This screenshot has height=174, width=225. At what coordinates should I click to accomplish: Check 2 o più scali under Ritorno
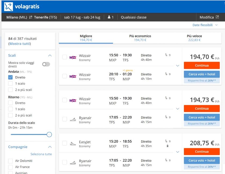tap(10, 115)
